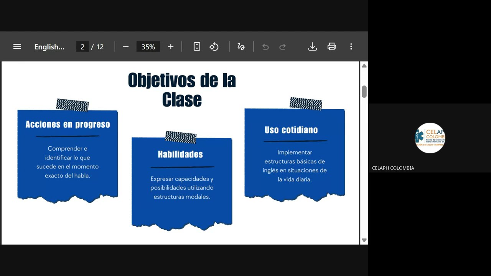Click the vertical scrollbar thumb

pyautogui.click(x=364, y=92)
